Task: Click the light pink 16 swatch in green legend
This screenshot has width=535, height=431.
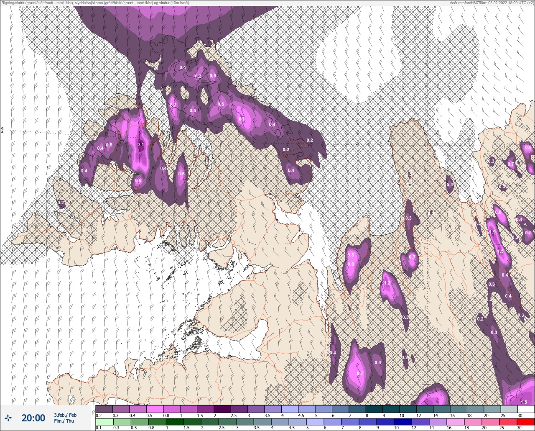Action: (x=456, y=421)
